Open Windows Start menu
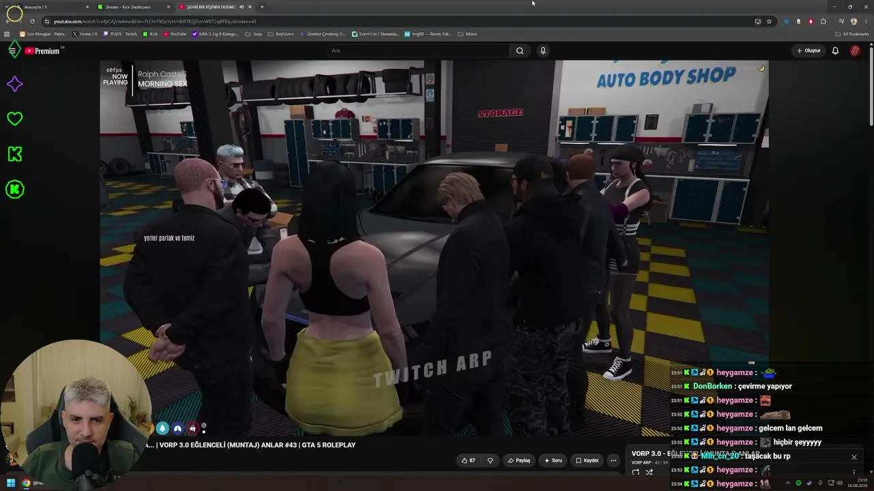874x491 pixels. point(11,483)
